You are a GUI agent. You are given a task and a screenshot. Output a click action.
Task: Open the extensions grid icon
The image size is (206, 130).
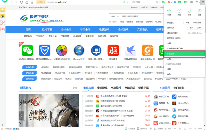[191, 2]
